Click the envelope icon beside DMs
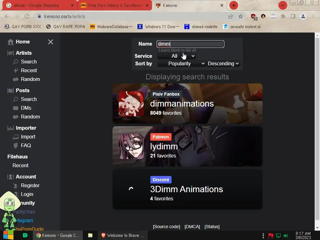 [x=16, y=108]
